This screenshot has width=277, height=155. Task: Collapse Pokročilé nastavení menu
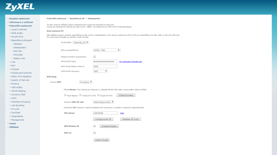coord(20,26)
